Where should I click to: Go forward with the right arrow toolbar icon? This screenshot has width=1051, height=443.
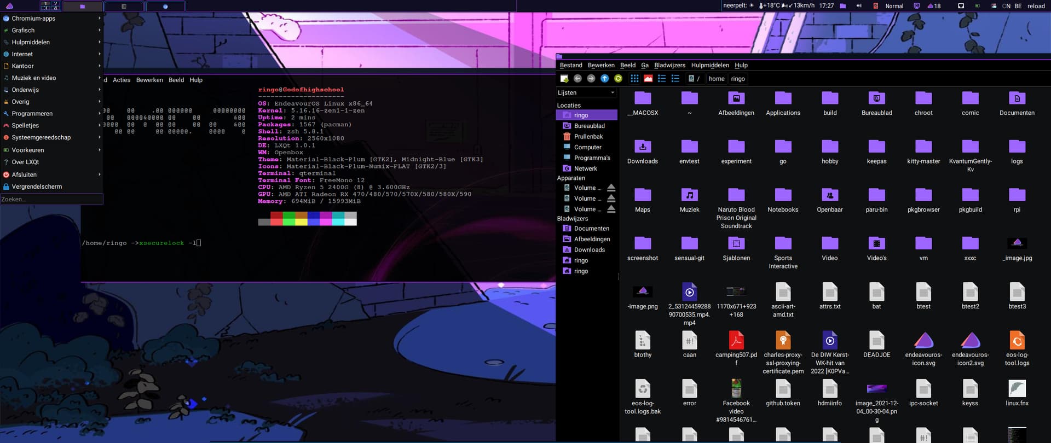(591, 79)
